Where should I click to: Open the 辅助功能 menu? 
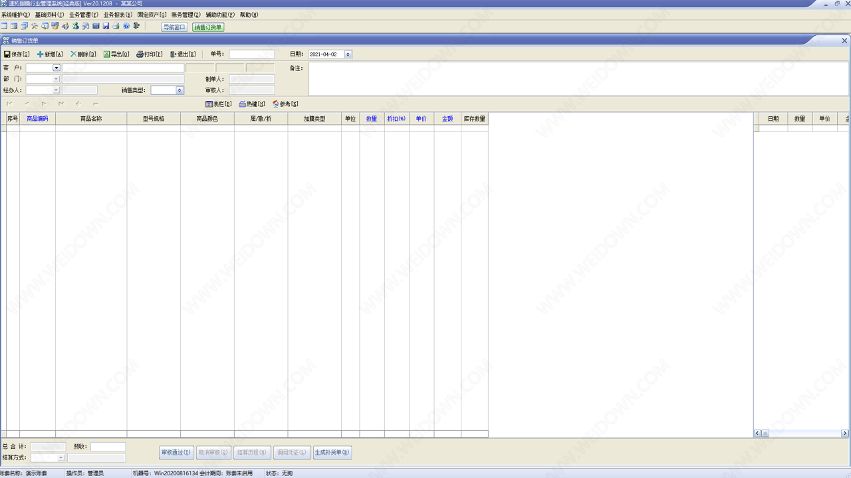coord(220,15)
